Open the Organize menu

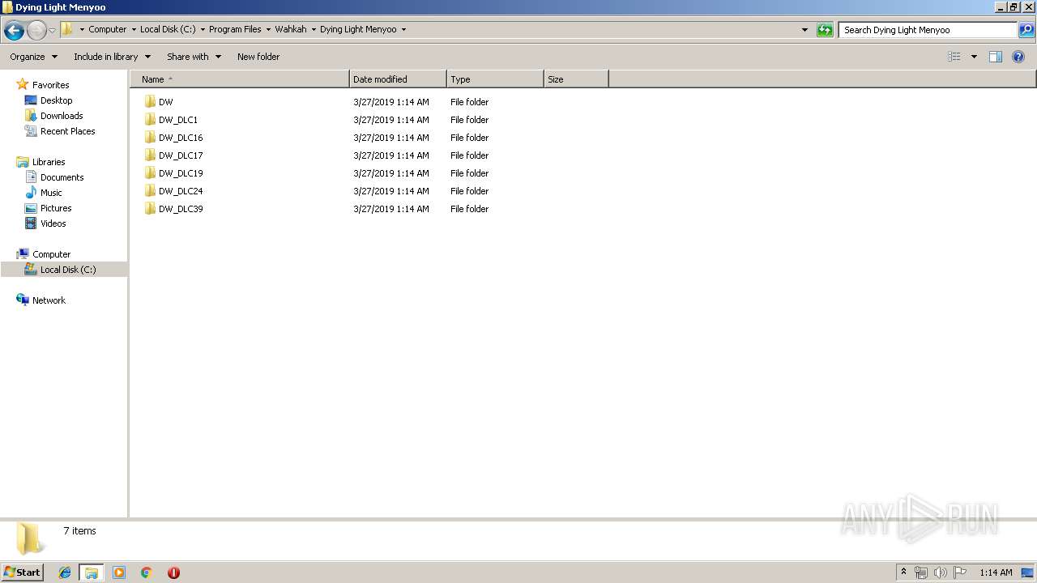[x=34, y=57]
